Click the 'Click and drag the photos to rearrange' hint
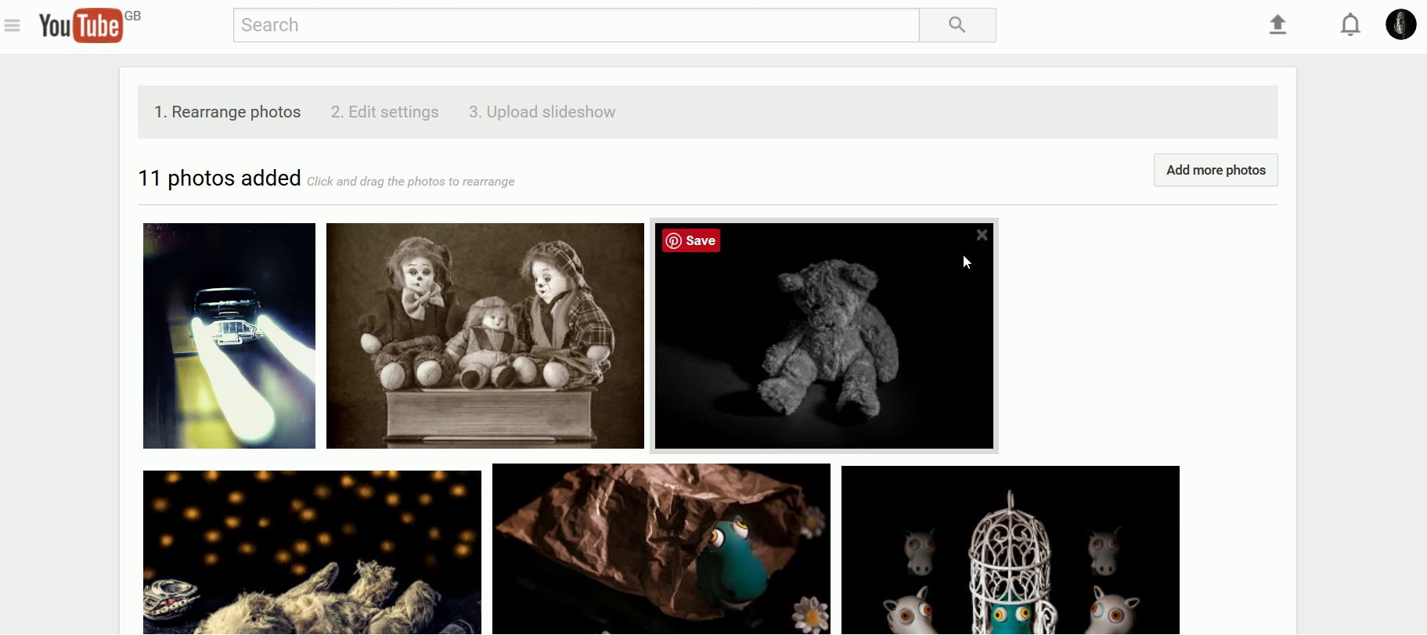Image resolution: width=1427 pixels, height=635 pixels. pyautogui.click(x=410, y=182)
